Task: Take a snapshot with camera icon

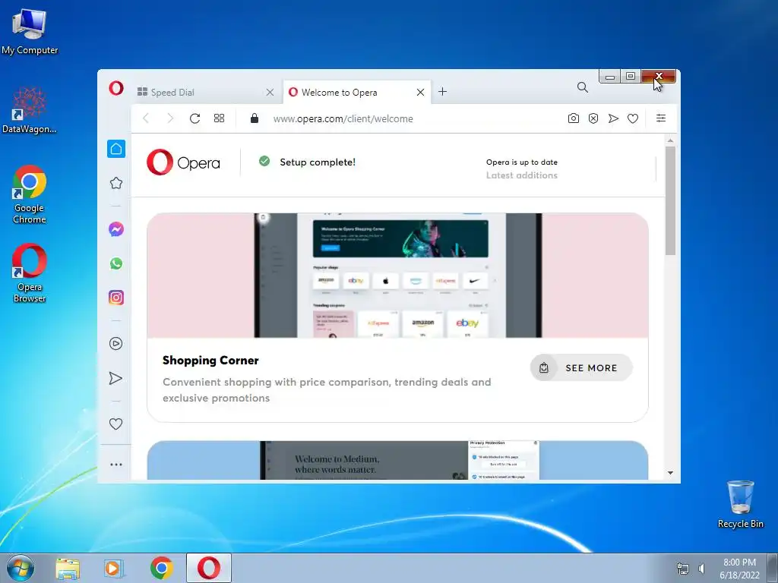Action: [x=573, y=118]
